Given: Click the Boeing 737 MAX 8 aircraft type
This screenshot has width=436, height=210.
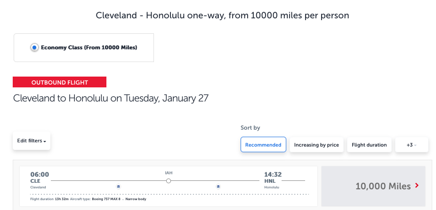Looking at the screenshot, I should pos(107,200).
